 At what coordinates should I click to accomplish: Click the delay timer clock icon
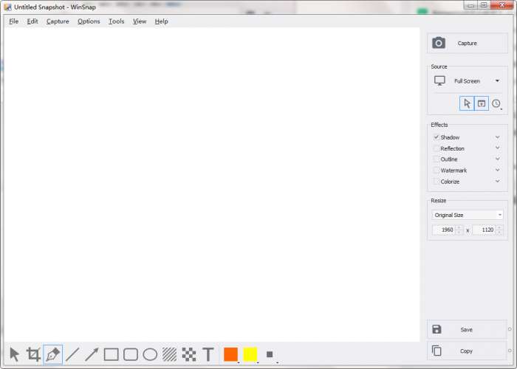(x=496, y=104)
